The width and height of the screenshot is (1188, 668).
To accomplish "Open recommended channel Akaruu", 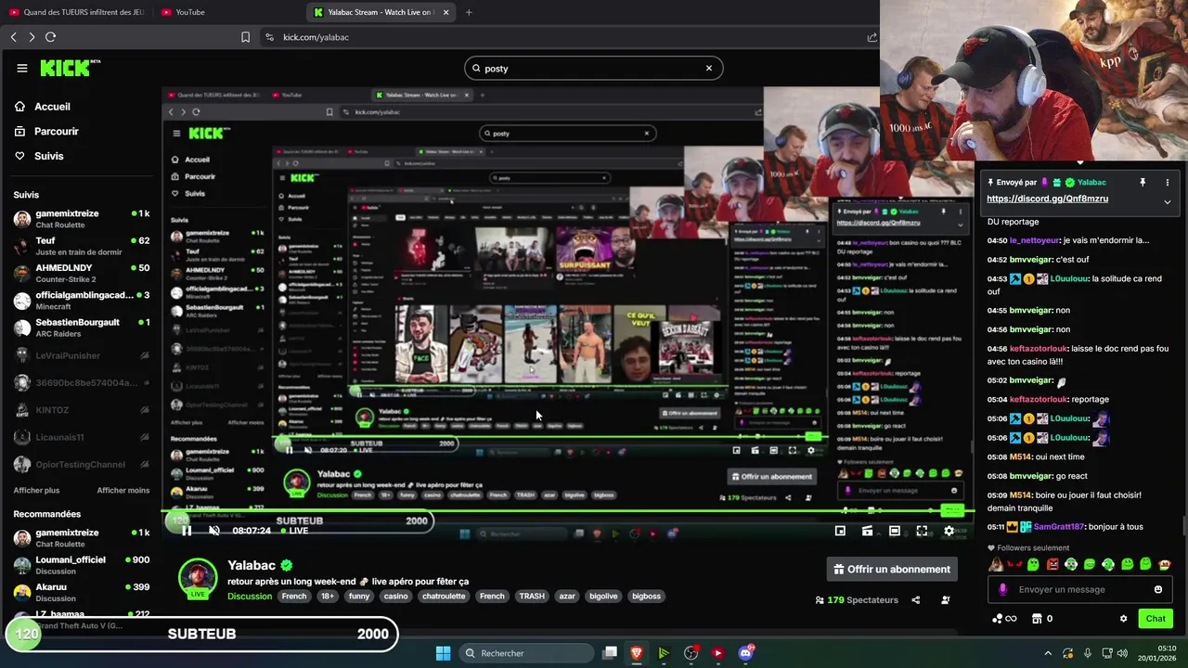I will coord(82,592).
